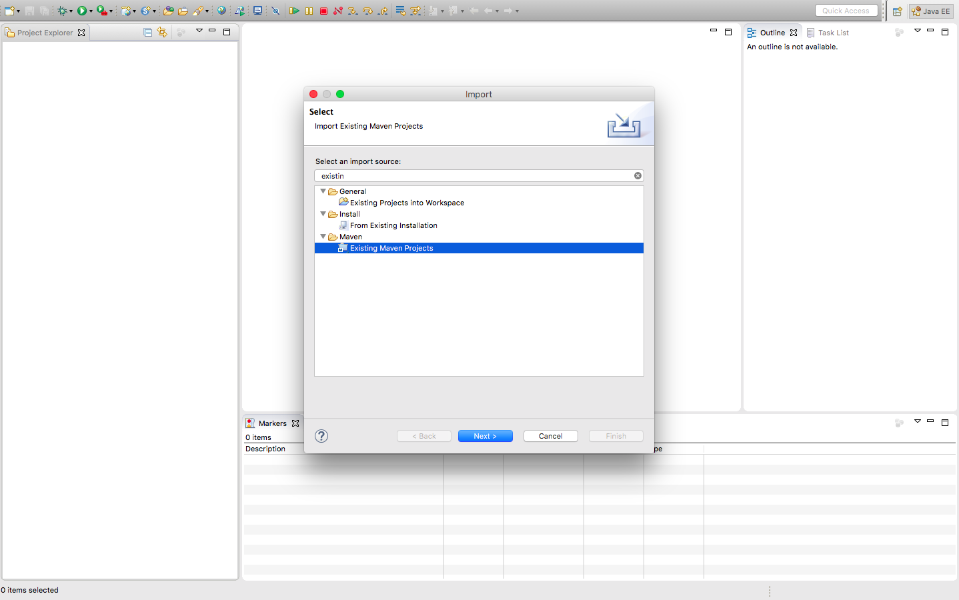Image resolution: width=959 pixels, height=600 pixels.
Task: Click the red Terminate icon
Action: click(x=323, y=11)
